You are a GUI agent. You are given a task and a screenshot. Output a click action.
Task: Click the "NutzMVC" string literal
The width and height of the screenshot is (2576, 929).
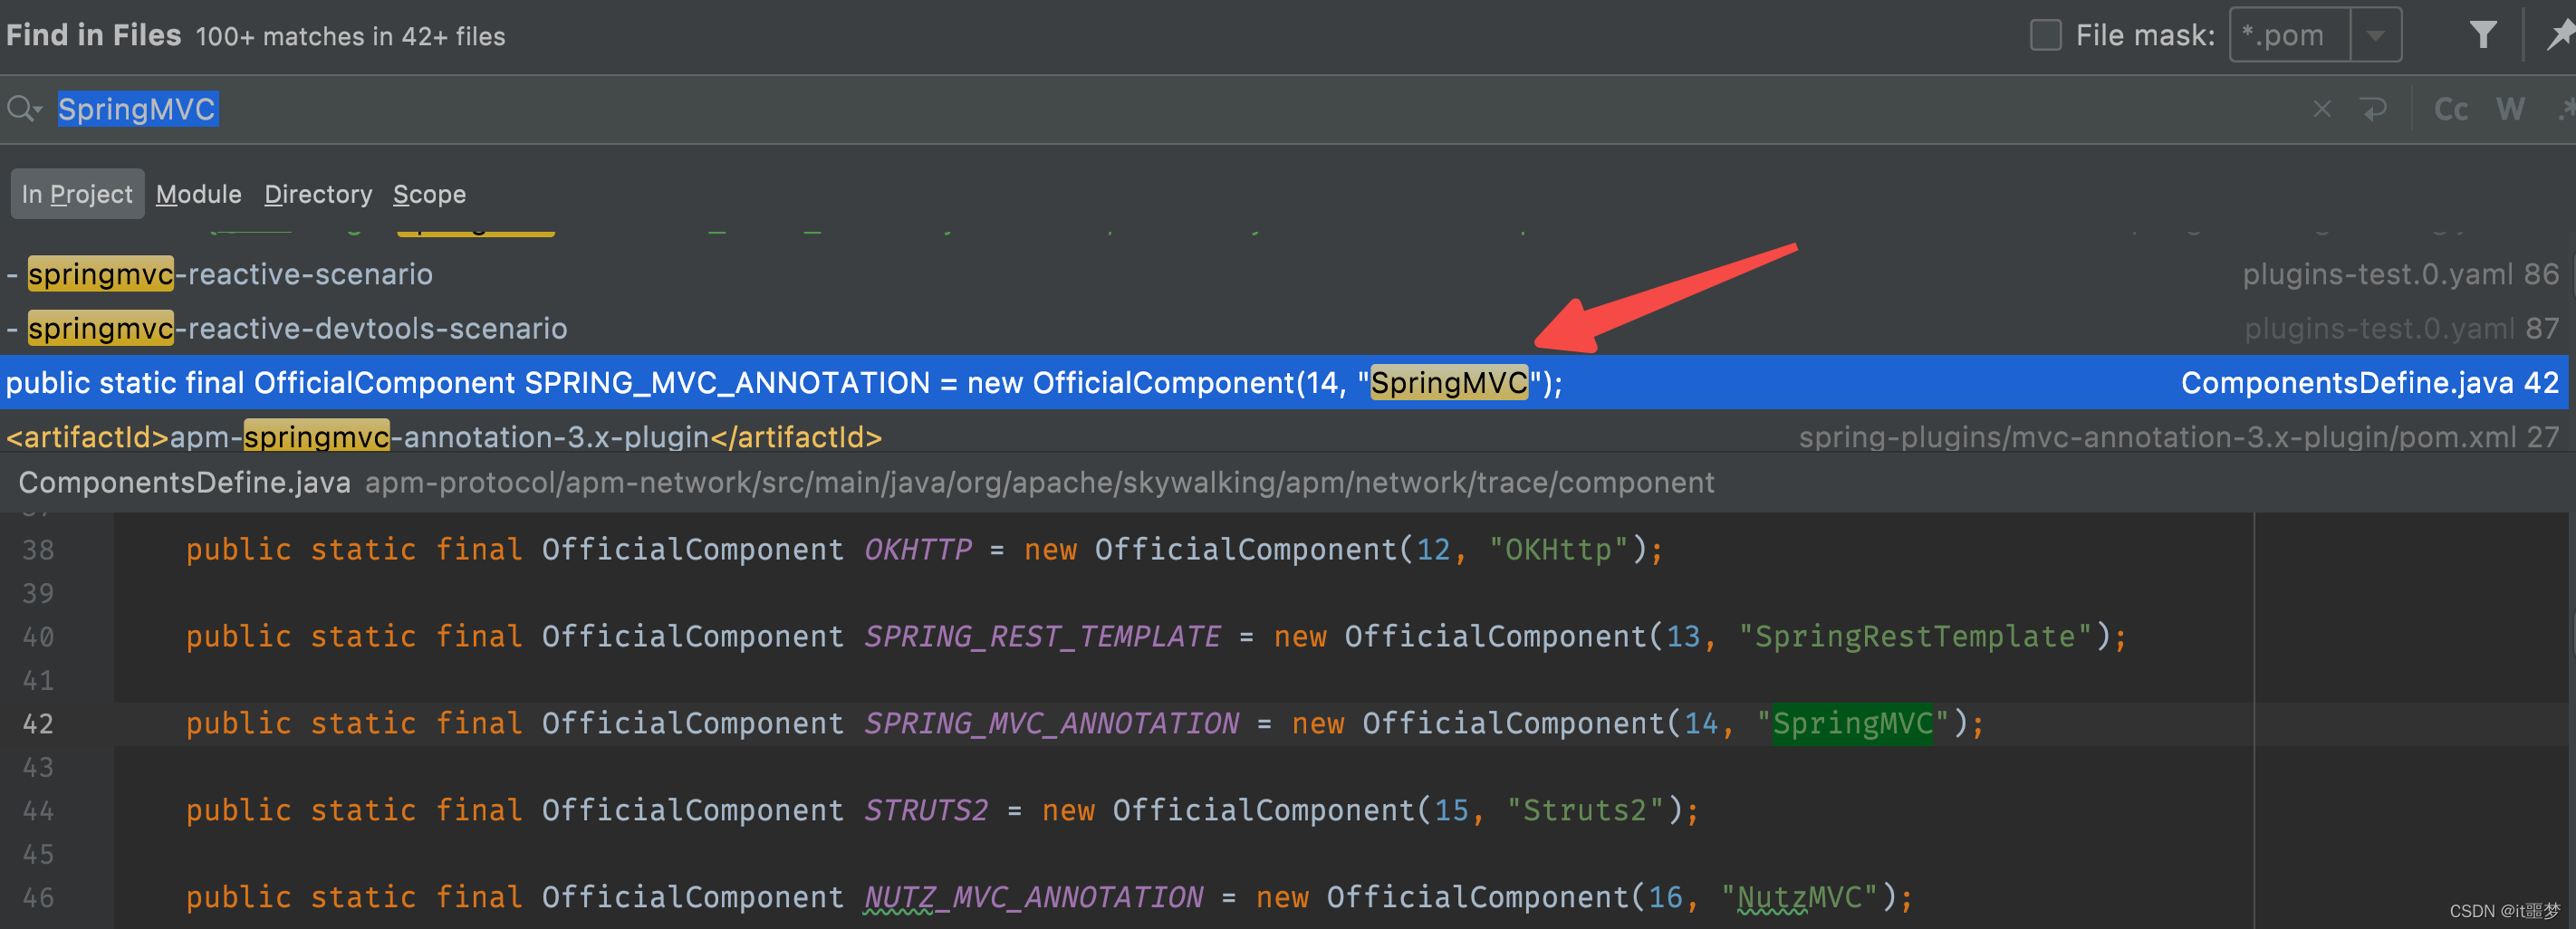tap(1799, 898)
